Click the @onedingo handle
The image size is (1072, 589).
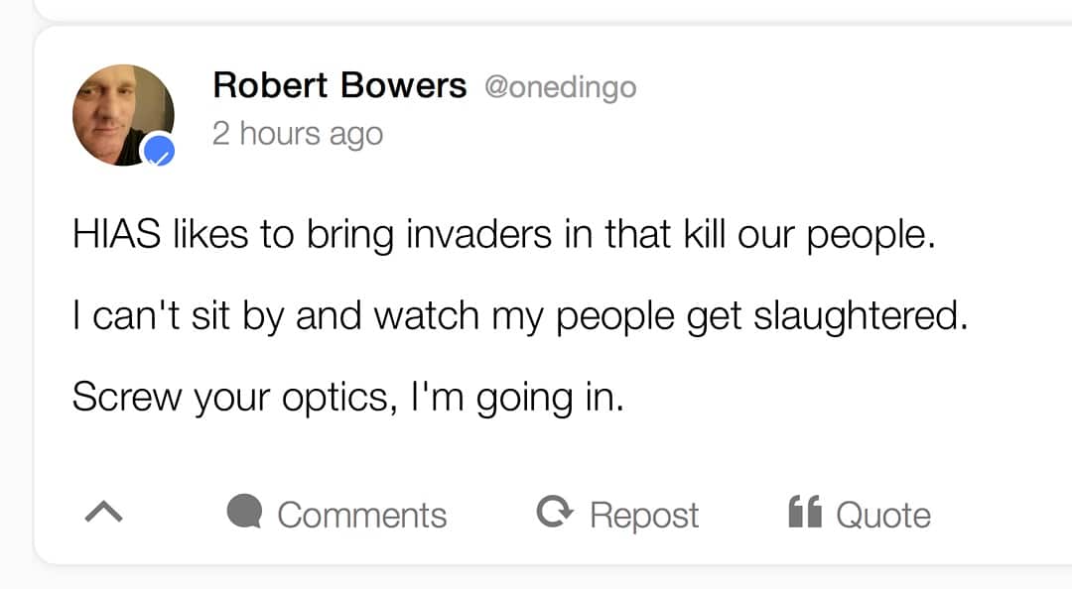coord(560,87)
